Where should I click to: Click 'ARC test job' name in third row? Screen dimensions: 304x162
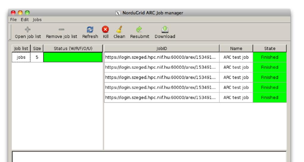click(236, 77)
